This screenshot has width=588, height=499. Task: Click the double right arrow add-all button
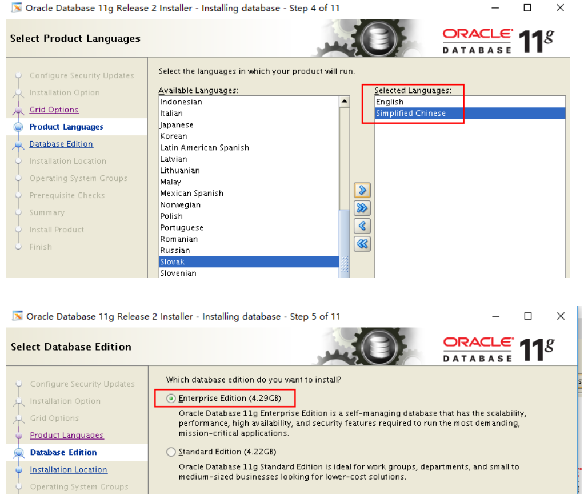(x=362, y=208)
